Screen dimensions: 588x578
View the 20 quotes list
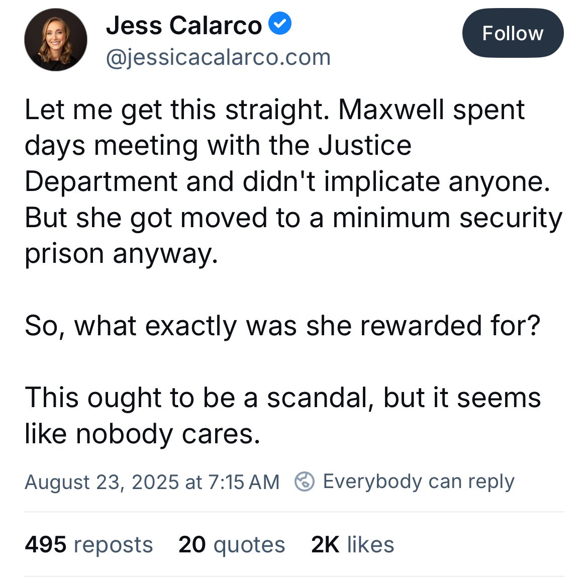pos(232,544)
